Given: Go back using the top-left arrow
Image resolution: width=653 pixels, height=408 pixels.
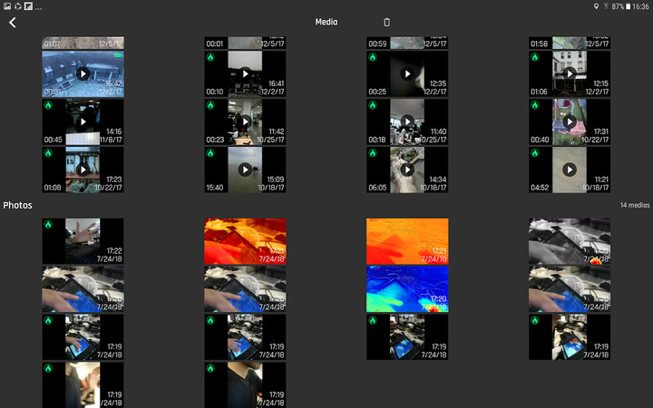Looking at the screenshot, I should (13, 23).
